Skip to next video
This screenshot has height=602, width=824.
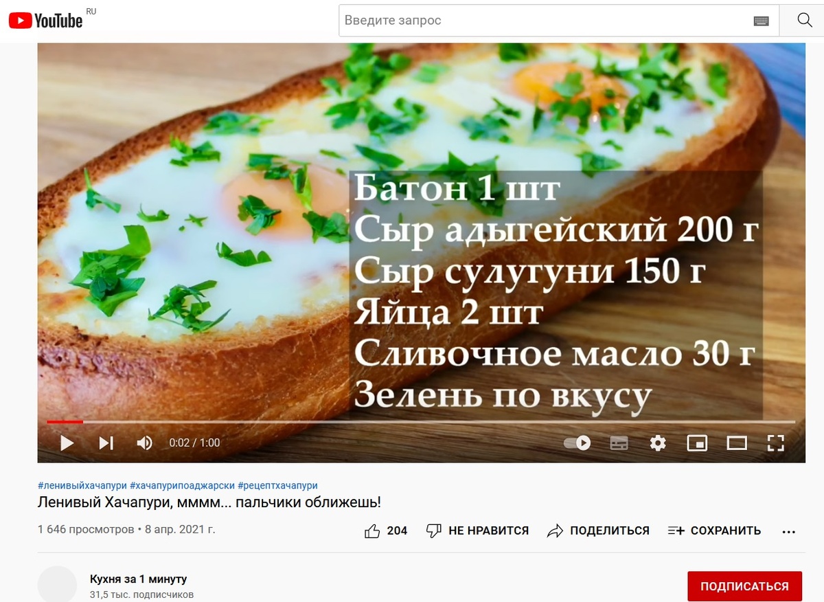[x=106, y=443]
